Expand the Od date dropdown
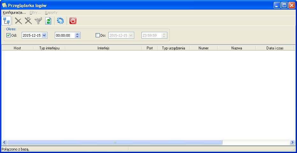Viewport: 297px width, 153px height. pyautogui.click(x=44, y=35)
